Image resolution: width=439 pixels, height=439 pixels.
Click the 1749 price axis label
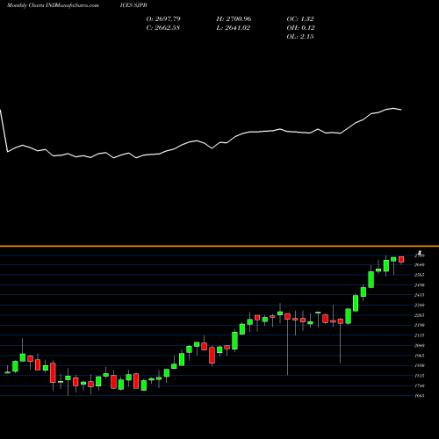(x=420, y=385)
